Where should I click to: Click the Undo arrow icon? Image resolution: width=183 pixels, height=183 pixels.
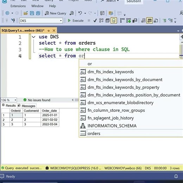coord(80,13)
